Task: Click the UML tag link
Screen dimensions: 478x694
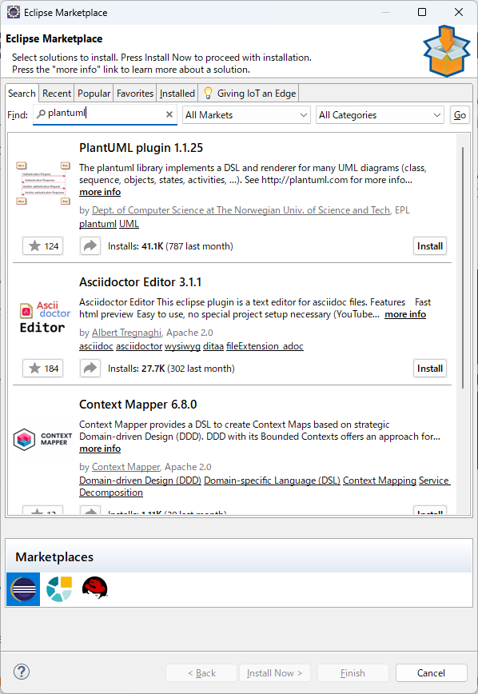Action: pyautogui.click(x=129, y=224)
